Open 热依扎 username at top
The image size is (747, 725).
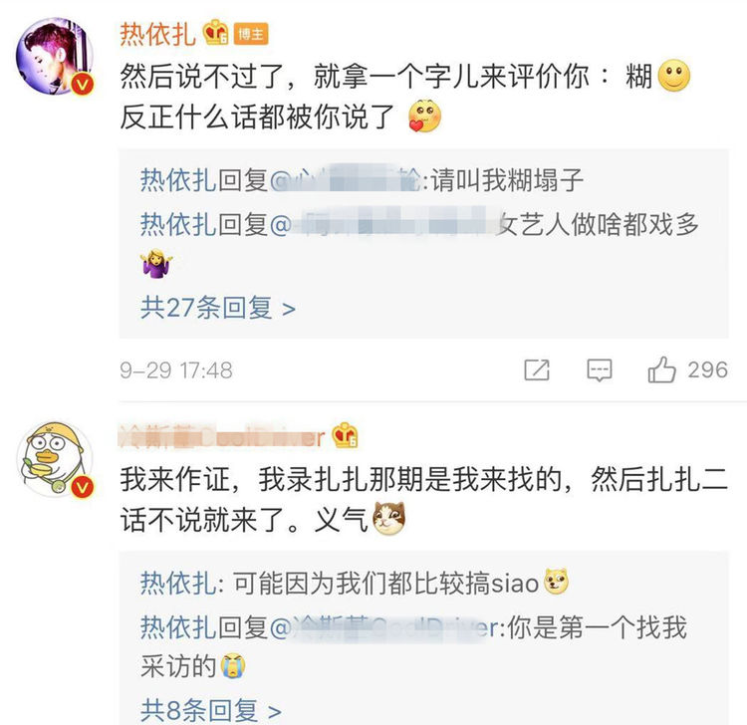click(157, 34)
